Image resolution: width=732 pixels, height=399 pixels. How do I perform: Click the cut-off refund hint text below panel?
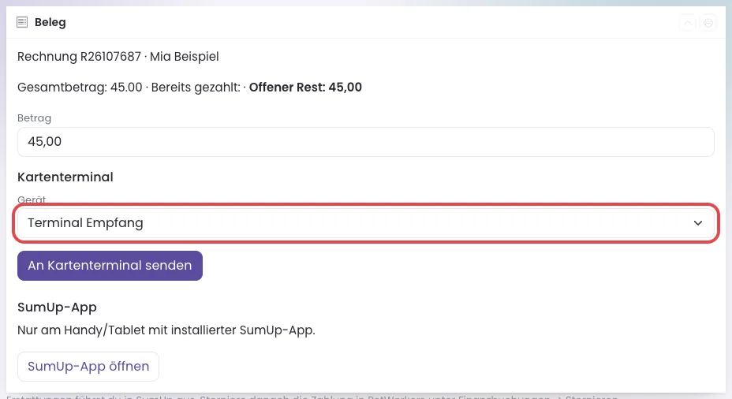(312, 397)
